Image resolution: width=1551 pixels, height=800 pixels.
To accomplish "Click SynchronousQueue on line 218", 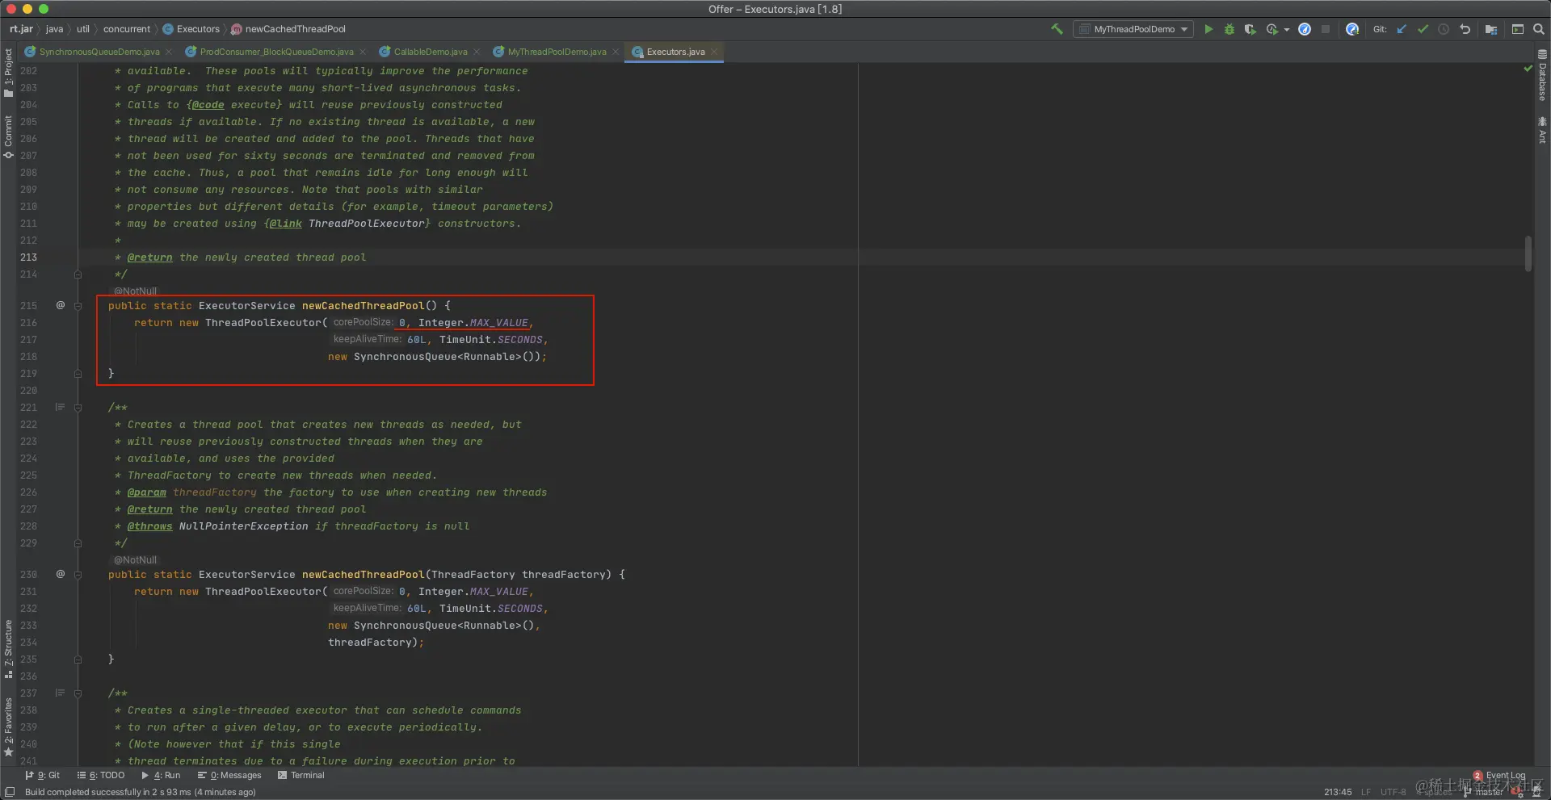I will coord(405,357).
